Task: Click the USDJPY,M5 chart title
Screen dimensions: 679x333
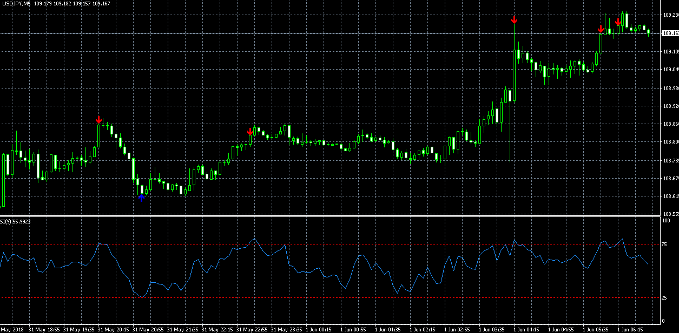Action: click(15, 4)
